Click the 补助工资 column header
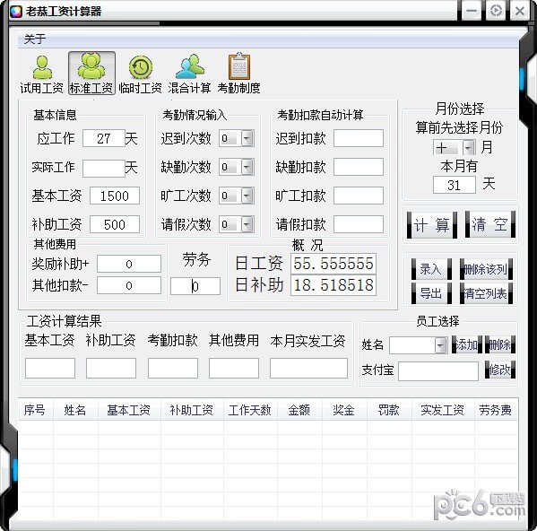The image size is (537, 531). (x=192, y=410)
